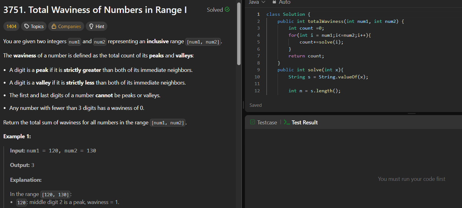Click the line 'int count =0;'
The image size is (462, 208).
(x=306, y=28)
